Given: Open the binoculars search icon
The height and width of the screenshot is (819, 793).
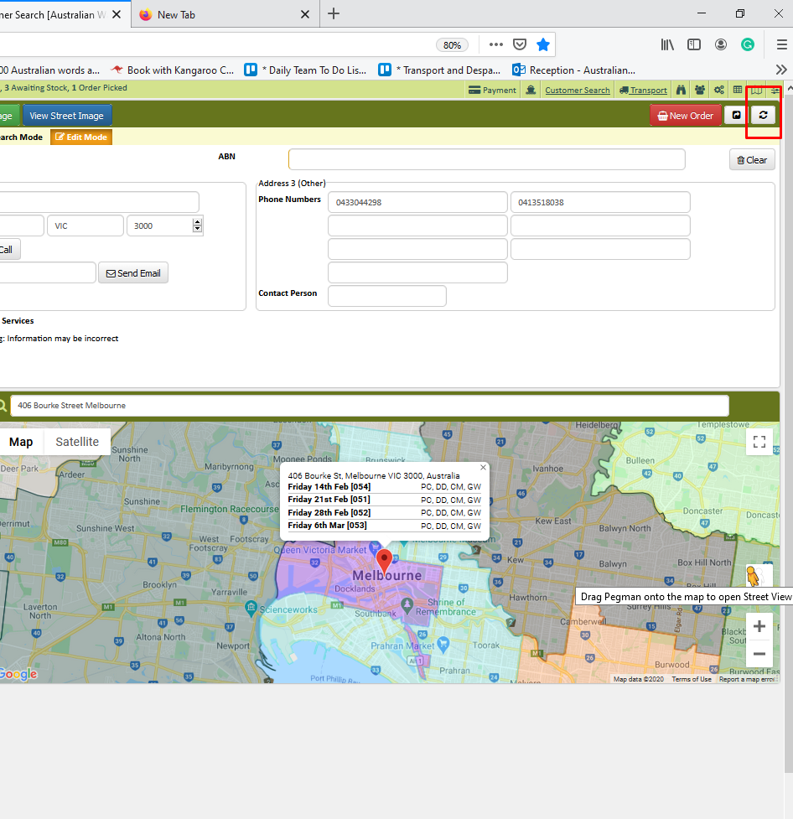Looking at the screenshot, I should (681, 90).
